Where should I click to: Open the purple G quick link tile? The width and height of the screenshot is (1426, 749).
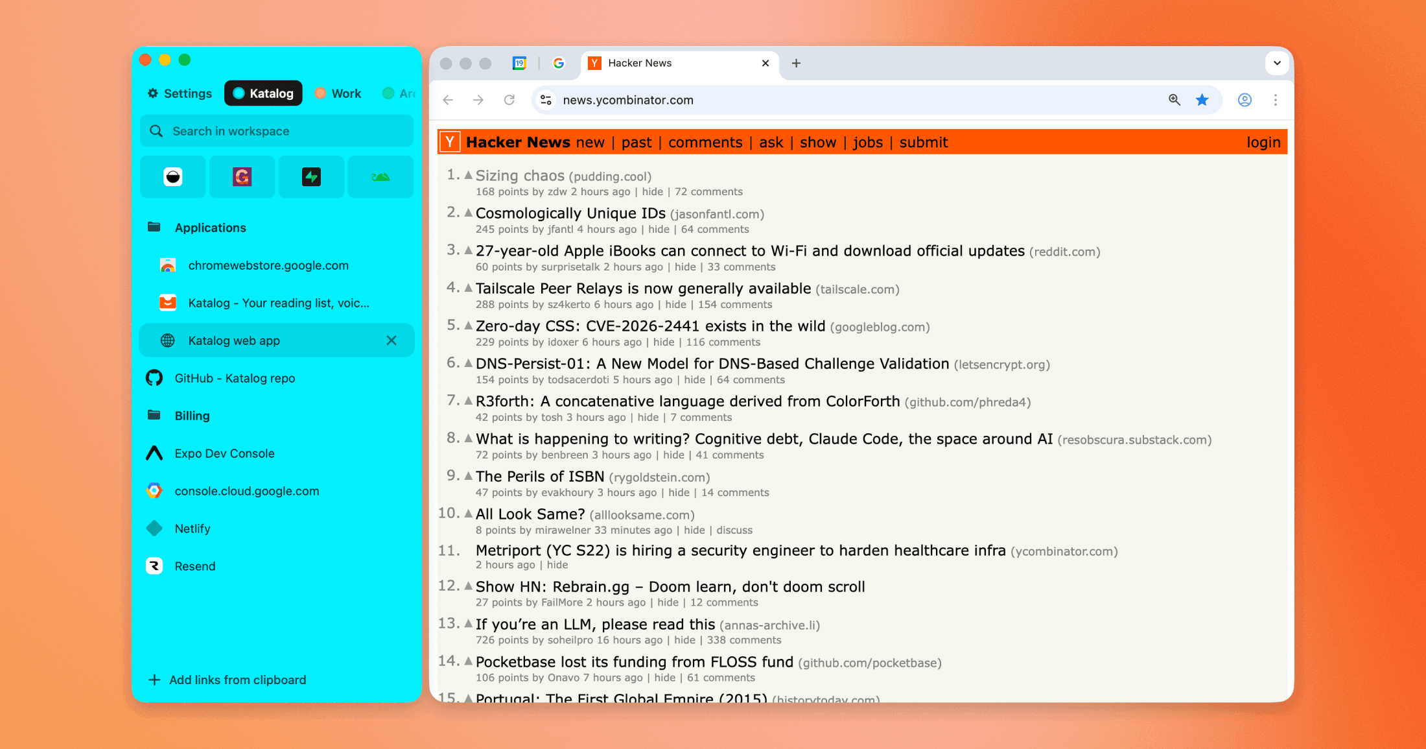242,176
